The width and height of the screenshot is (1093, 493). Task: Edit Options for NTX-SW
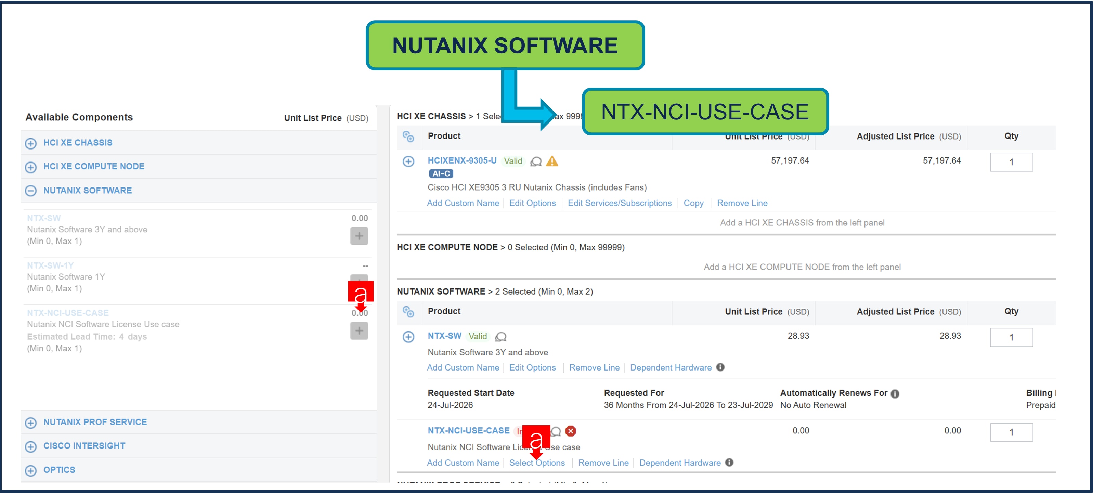pyautogui.click(x=532, y=367)
